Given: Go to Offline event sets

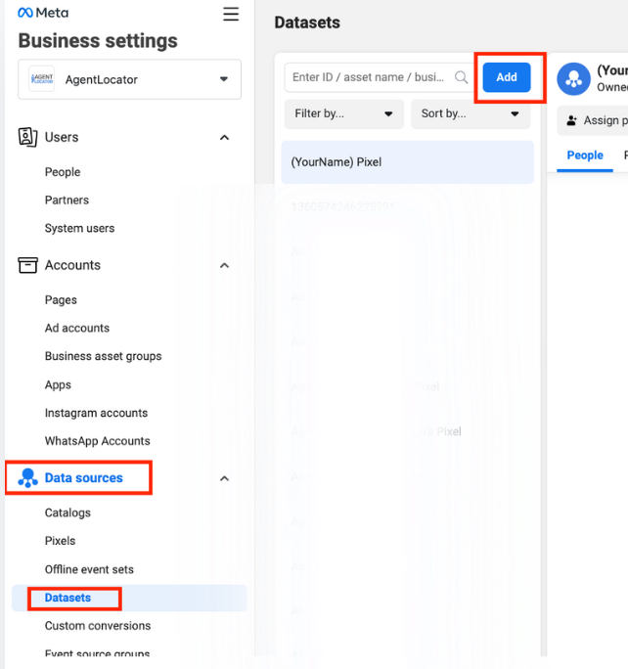Looking at the screenshot, I should [89, 569].
